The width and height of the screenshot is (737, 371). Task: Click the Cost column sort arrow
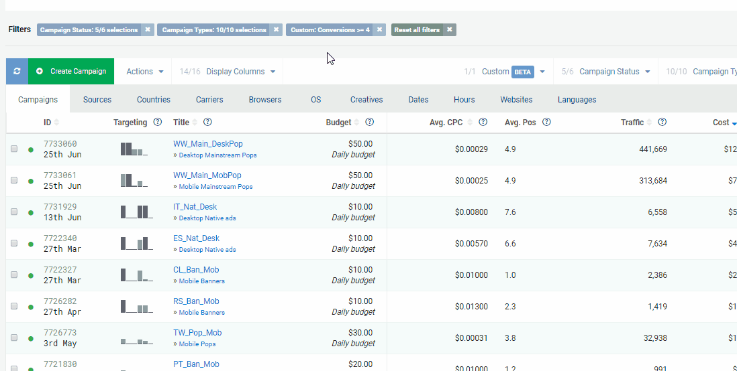[x=734, y=123]
